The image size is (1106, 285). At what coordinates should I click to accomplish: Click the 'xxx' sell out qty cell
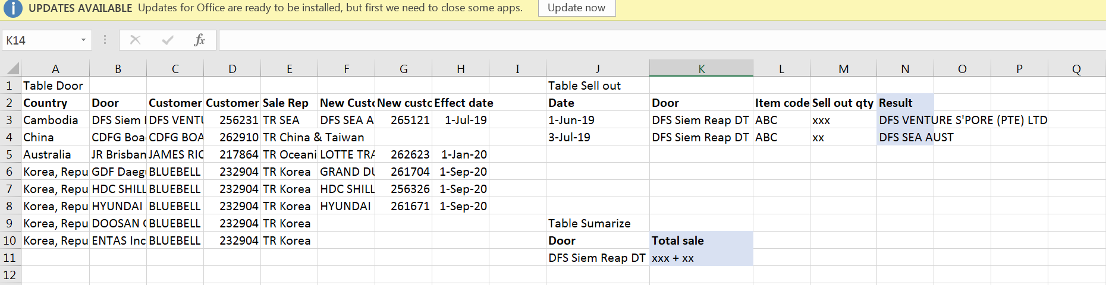tap(843, 120)
